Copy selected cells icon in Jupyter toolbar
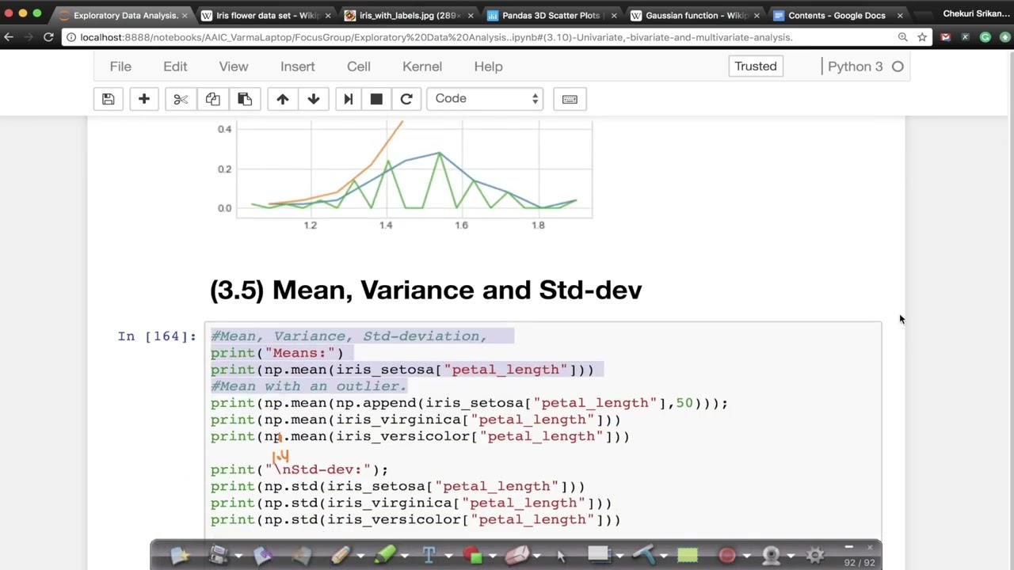 [x=212, y=99]
